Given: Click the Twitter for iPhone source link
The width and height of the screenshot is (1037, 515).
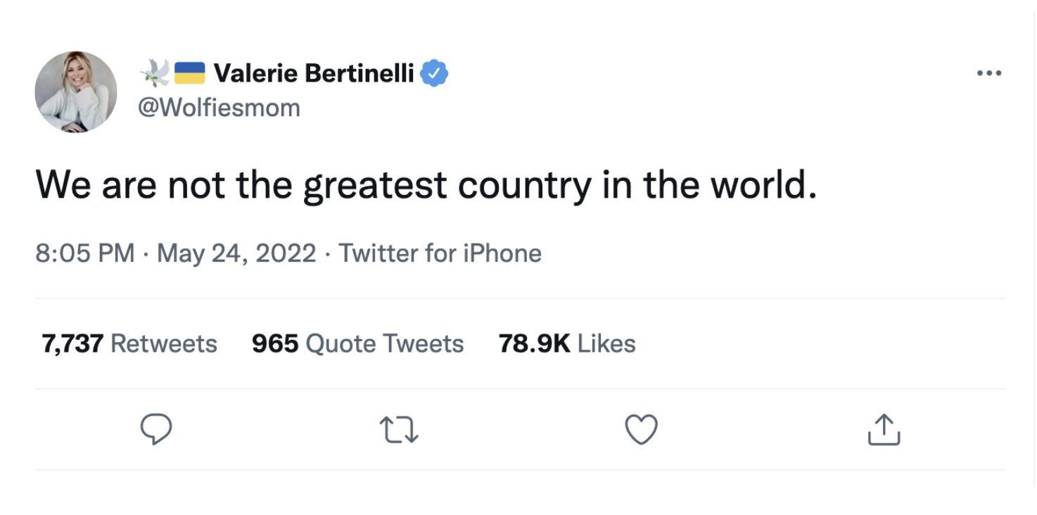Looking at the screenshot, I should click(x=440, y=253).
